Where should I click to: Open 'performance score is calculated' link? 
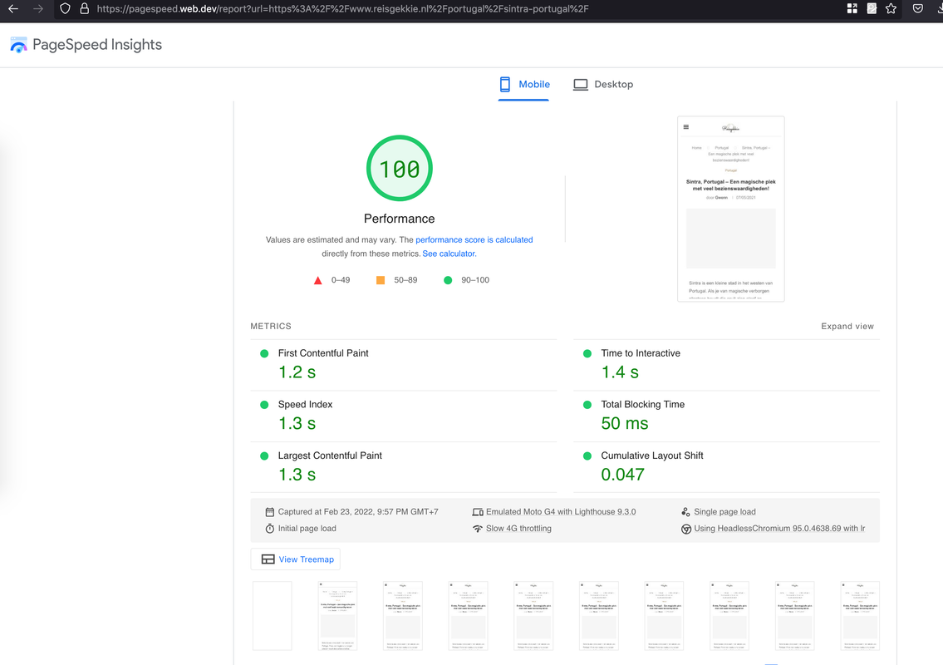tap(474, 239)
